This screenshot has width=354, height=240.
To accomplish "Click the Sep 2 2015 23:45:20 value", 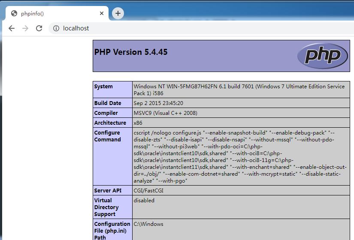I will pyautogui.click(x=158, y=103).
